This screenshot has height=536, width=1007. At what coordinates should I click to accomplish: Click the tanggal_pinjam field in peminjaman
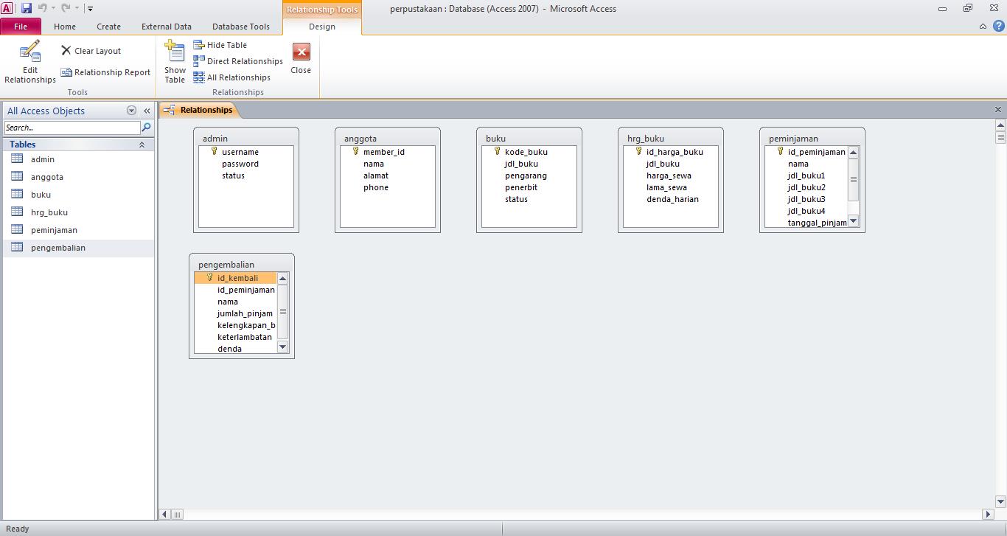click(806, 223)
